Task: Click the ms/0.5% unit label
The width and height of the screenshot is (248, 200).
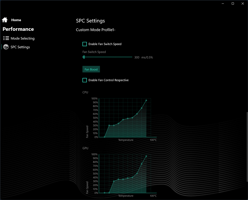Action: click(x=147, y=57)
